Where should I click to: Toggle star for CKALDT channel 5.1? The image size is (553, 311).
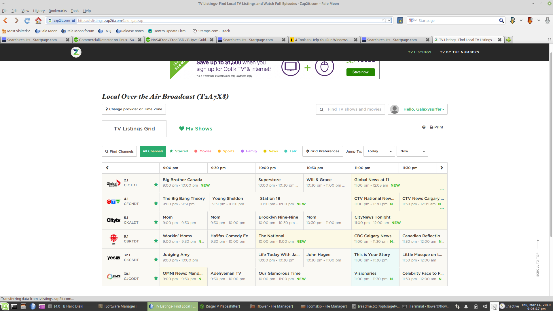(x=156, y=222)
